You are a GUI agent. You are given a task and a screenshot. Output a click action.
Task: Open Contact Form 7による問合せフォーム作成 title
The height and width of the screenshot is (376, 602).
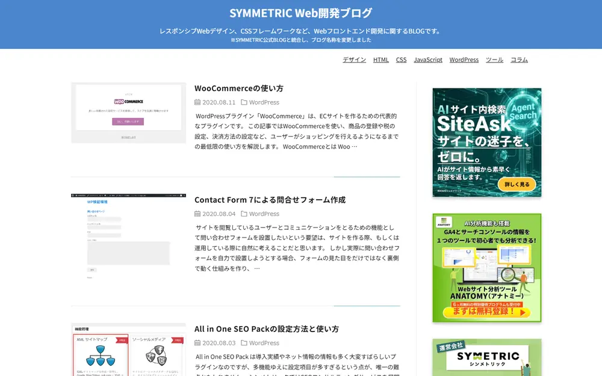point(270,200)
